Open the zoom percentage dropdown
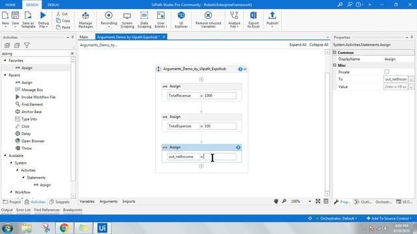The width and height of the screenshot is (417, 234). point(310,201)
